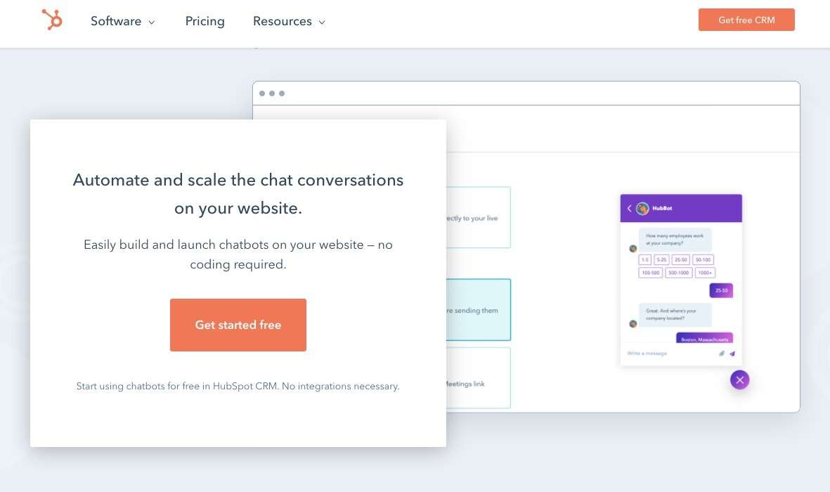Viewport: 830px width, 492px height.
Task: Click the HubBot avatar in the chat header
Action: tap(642, 209)
